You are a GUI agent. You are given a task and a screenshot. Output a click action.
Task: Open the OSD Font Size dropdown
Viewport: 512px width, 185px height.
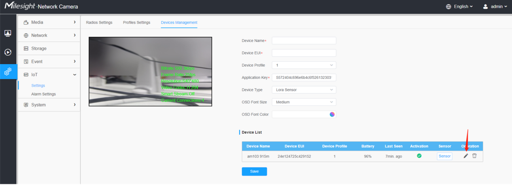[x=304, y=102]
